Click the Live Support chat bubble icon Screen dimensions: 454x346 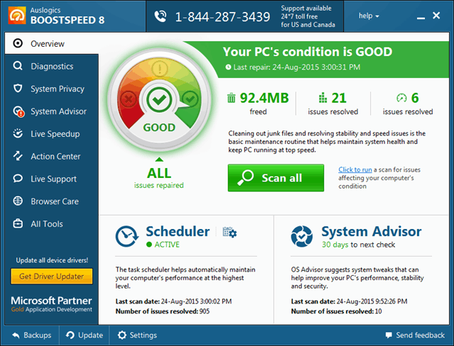pyautogui.click(x=18, y=178)
